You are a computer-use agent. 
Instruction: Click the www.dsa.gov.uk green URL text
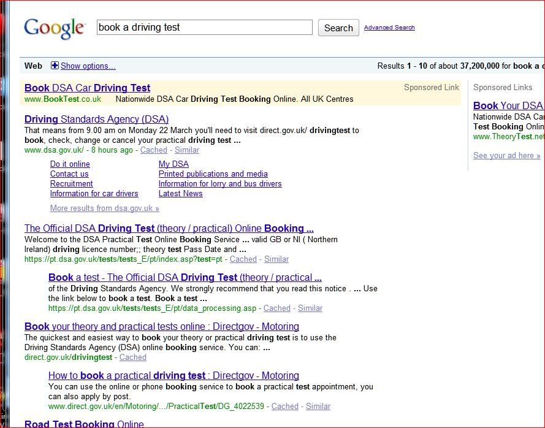tap(54, 150)
